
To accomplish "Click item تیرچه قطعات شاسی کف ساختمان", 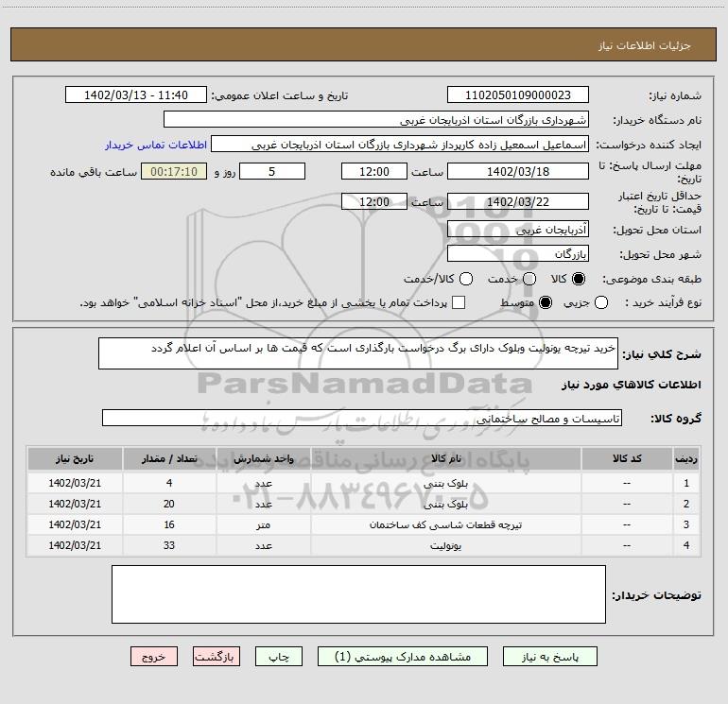I will (x=445, y=524).
